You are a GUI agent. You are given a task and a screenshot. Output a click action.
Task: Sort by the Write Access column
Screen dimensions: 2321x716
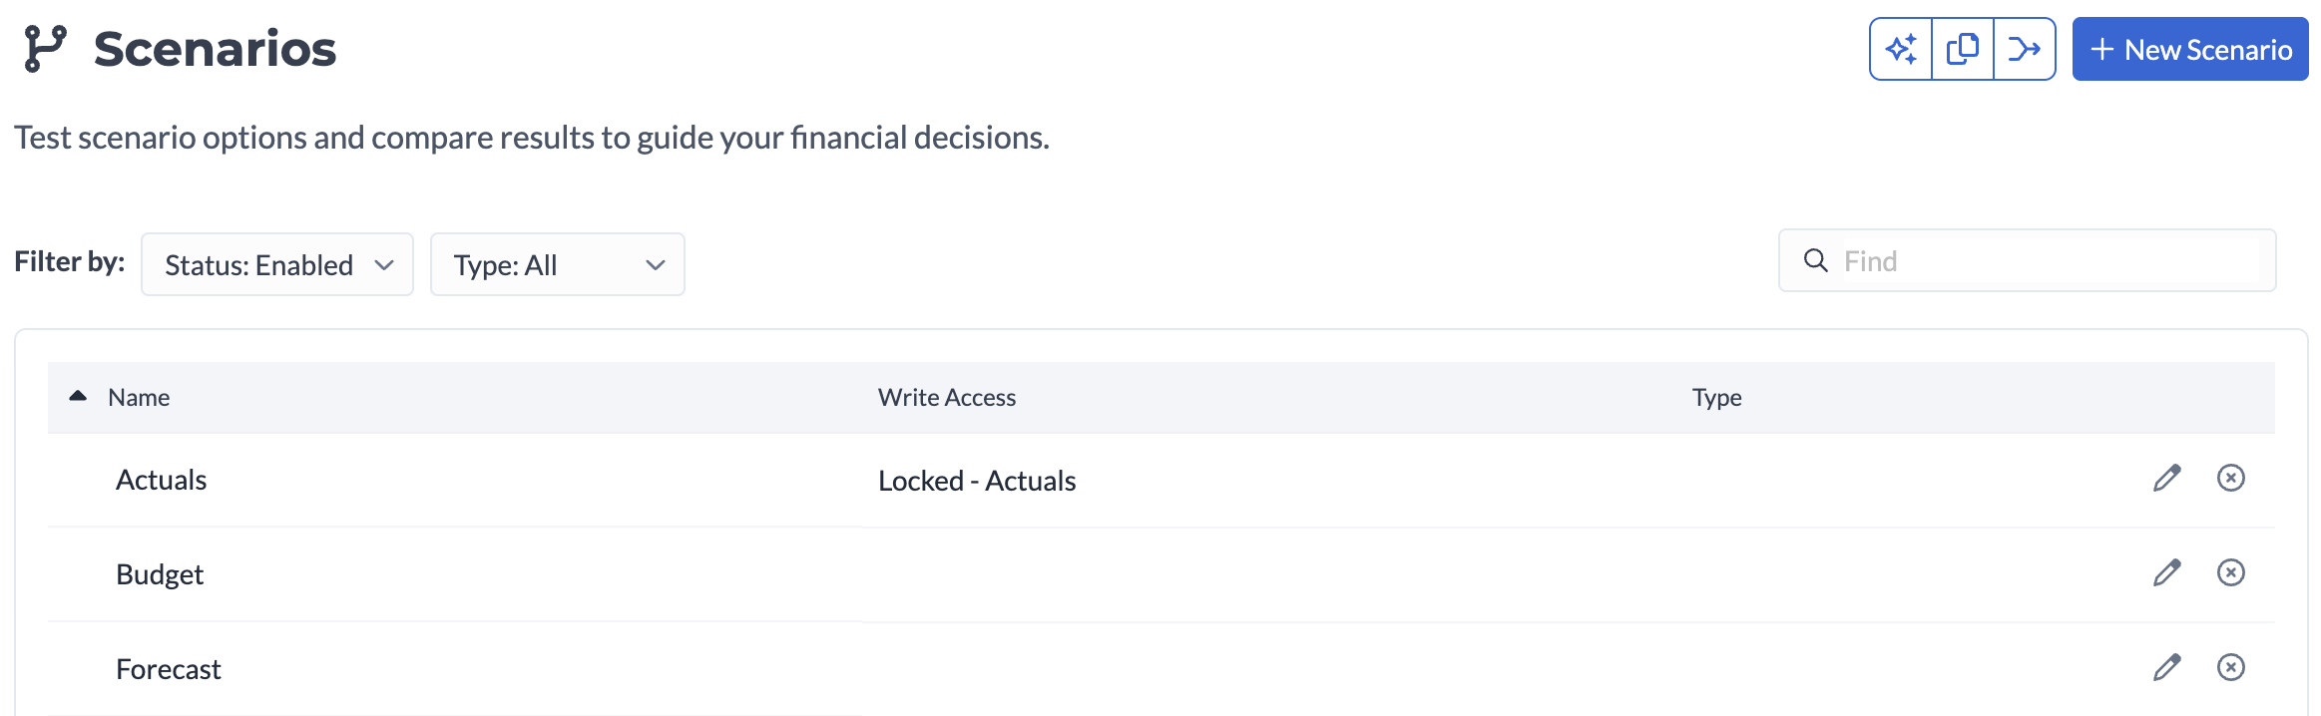(947, 398)
